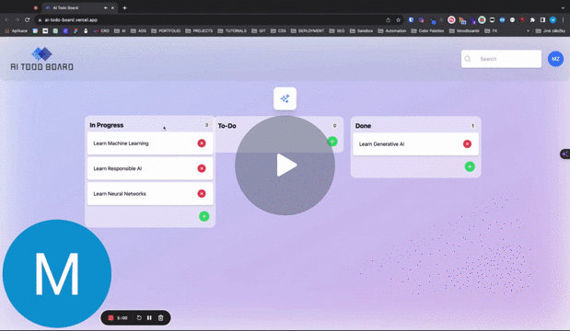Remove the Learn Neural Networks task
The height and width of the screenshot is (331, 570).
point(202,193)
